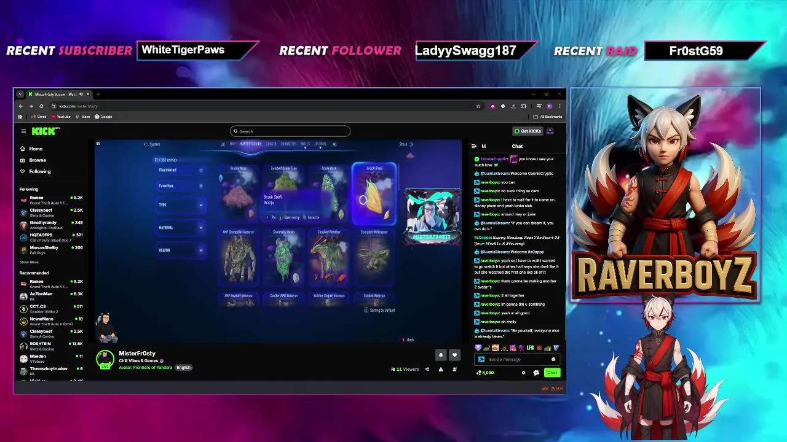Screen dimensions: 787x442
Task: Open profile avatar next to Get KICKs
Action: (550, 131)
